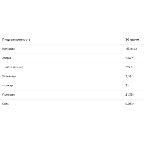Select the '3,31 г' carbohydrate value
The height and width of the screenshot is (144, 144).
coord(129,76)
